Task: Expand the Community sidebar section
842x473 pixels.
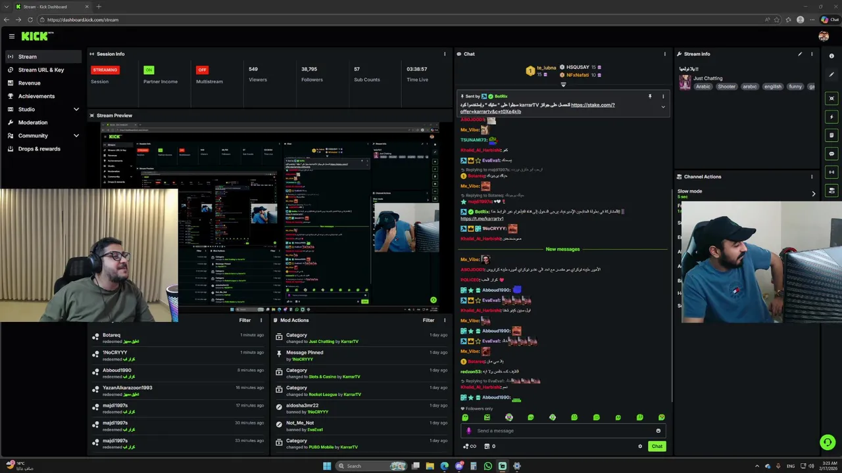Action: pos(76,135)
